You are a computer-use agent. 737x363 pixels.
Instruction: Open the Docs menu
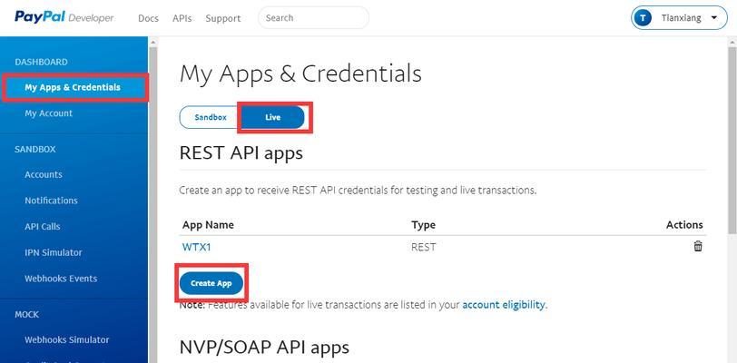(x=148, y=19)
